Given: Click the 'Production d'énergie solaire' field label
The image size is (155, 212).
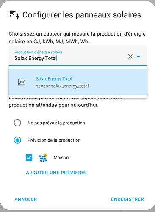Looking at the screenshot, I should [39, 52].
